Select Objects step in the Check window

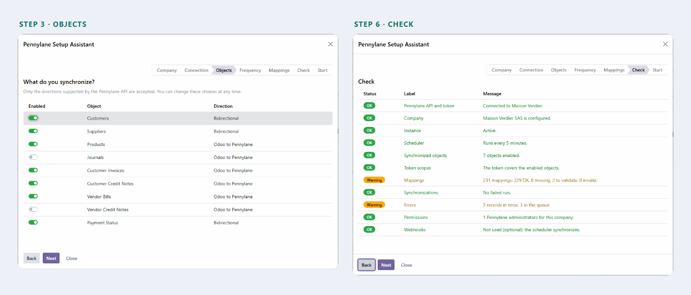click(559, 70)
